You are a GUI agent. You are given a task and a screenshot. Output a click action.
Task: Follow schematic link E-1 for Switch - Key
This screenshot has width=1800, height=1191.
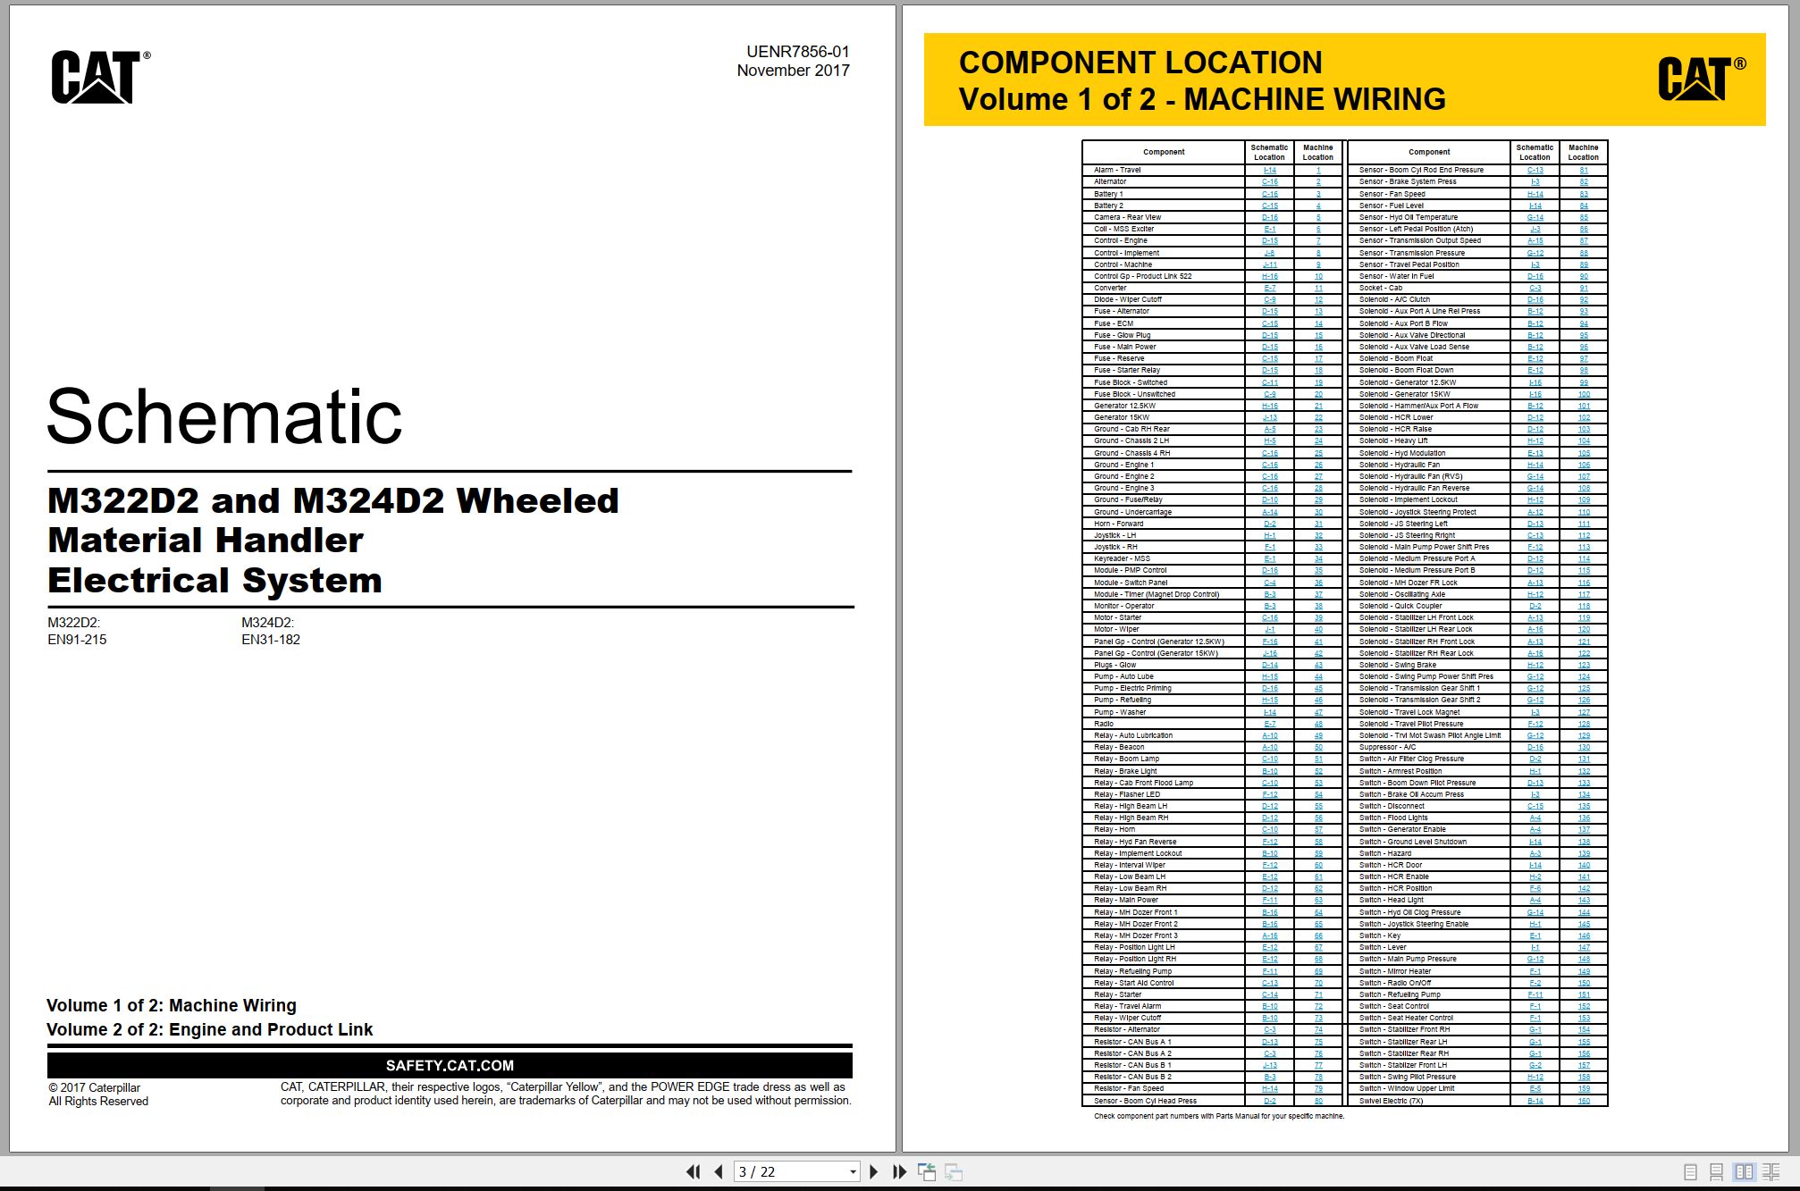[x=1535, y=935]
